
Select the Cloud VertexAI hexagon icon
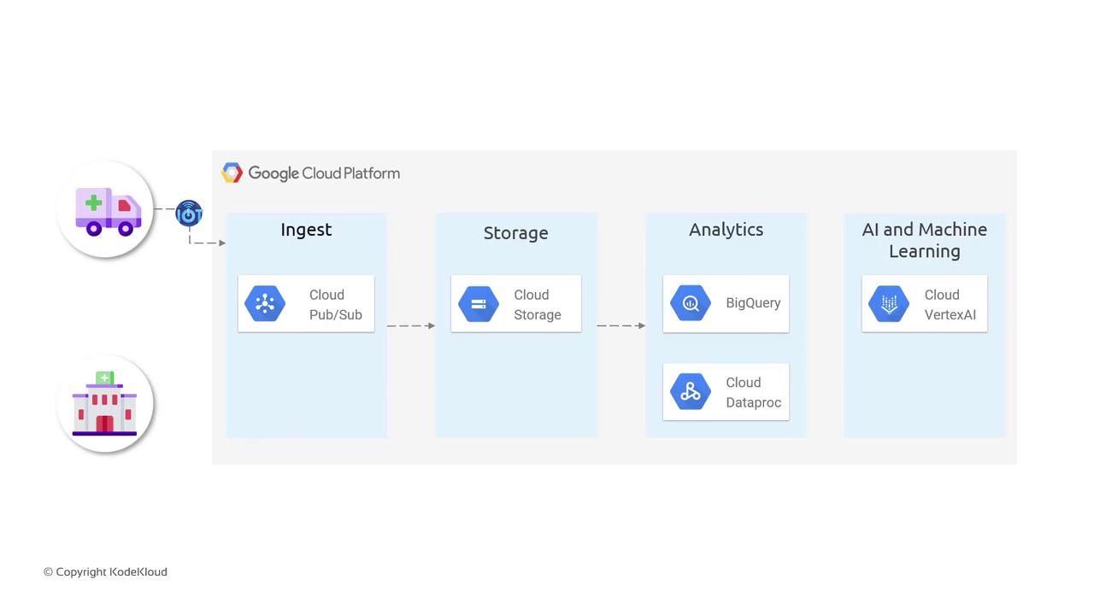pyautogui.click(x=889, y=304)
